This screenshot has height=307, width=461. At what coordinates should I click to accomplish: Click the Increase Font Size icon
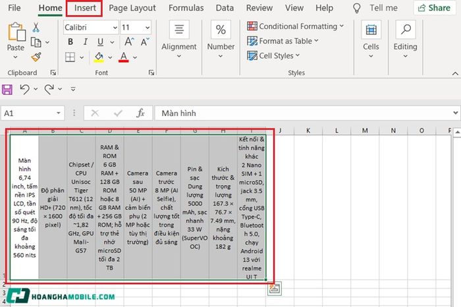129,42
